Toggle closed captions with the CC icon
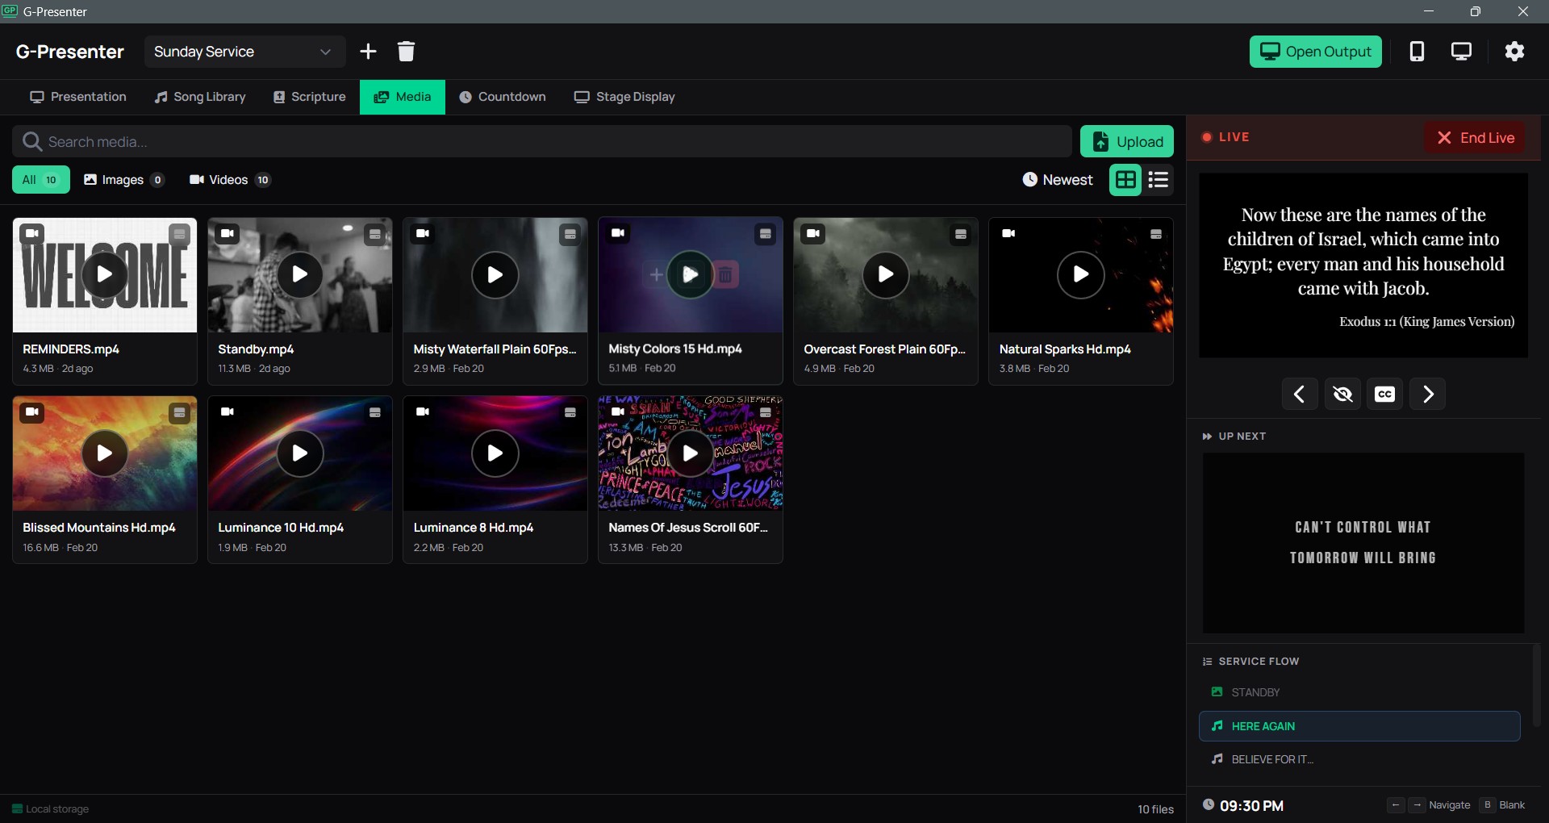Screen dimensions: 1549x823 pyautogui.click(x=1384, y=394)
